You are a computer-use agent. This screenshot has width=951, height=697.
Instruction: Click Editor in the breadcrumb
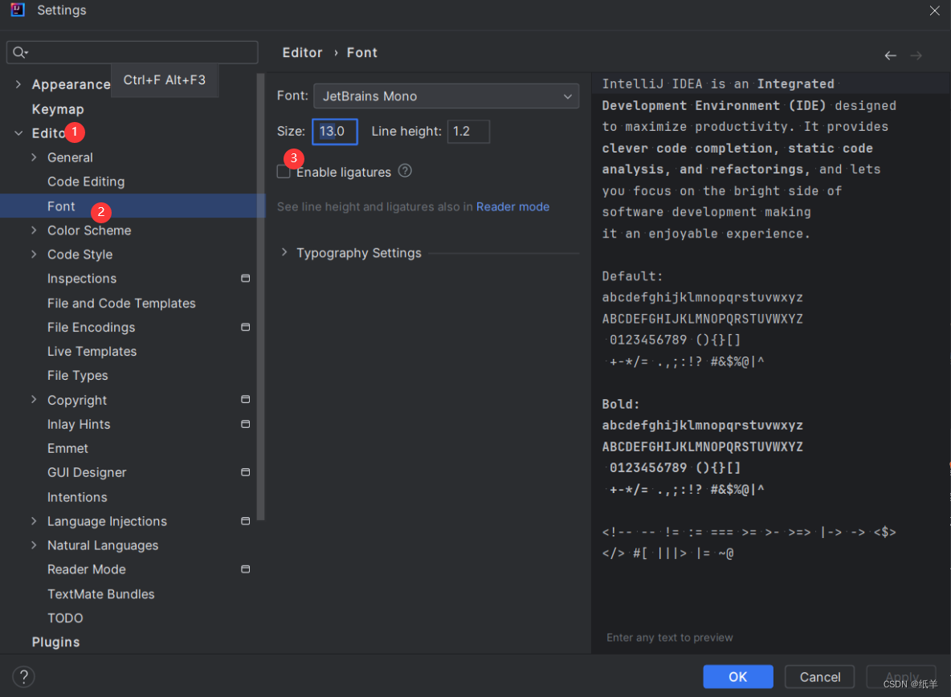[302, 53]
